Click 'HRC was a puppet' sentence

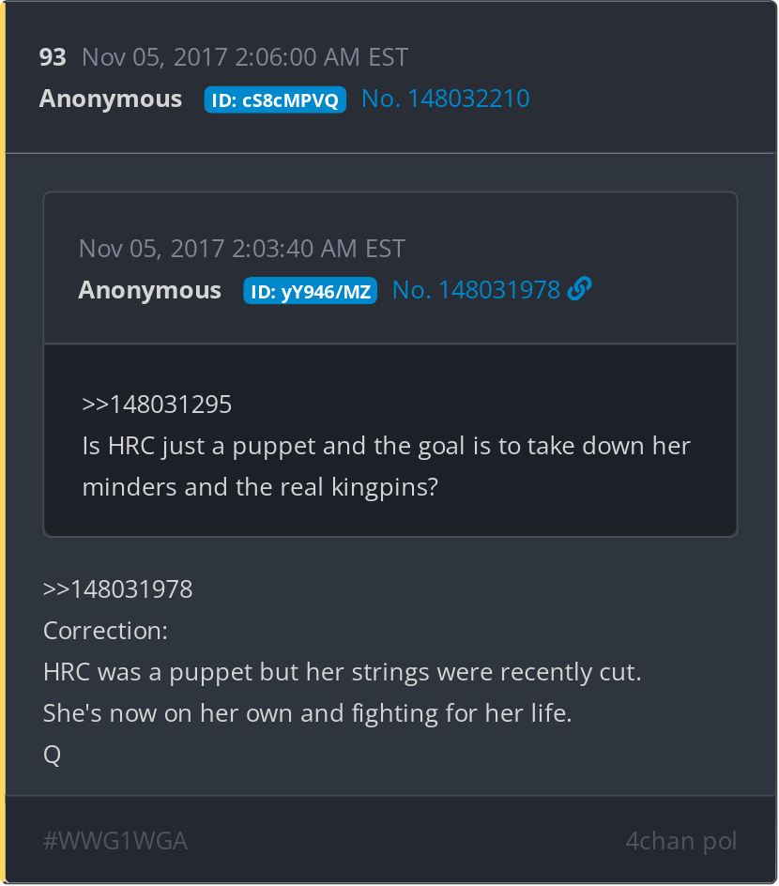coord(343,672)
